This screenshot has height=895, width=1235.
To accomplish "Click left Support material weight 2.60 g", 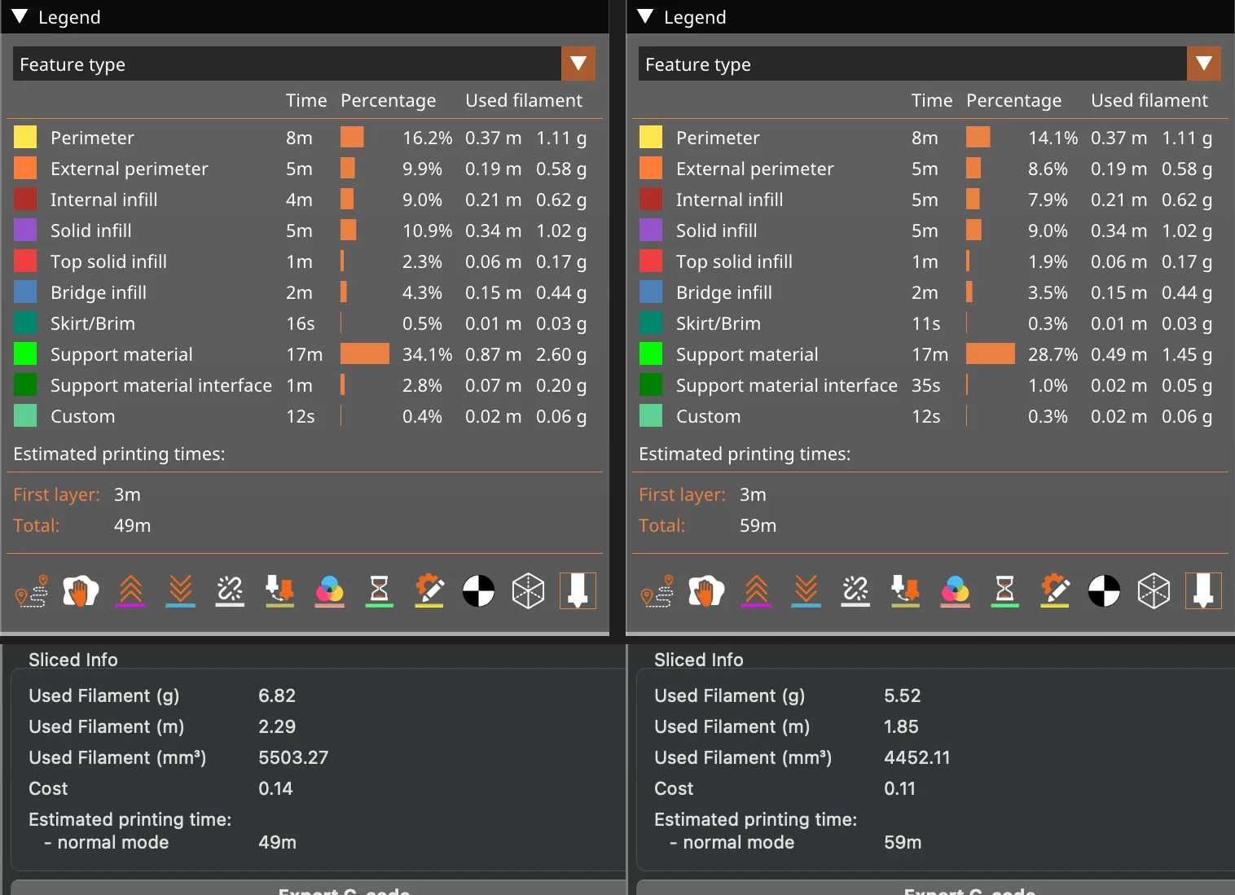I will tap(561, 354).
